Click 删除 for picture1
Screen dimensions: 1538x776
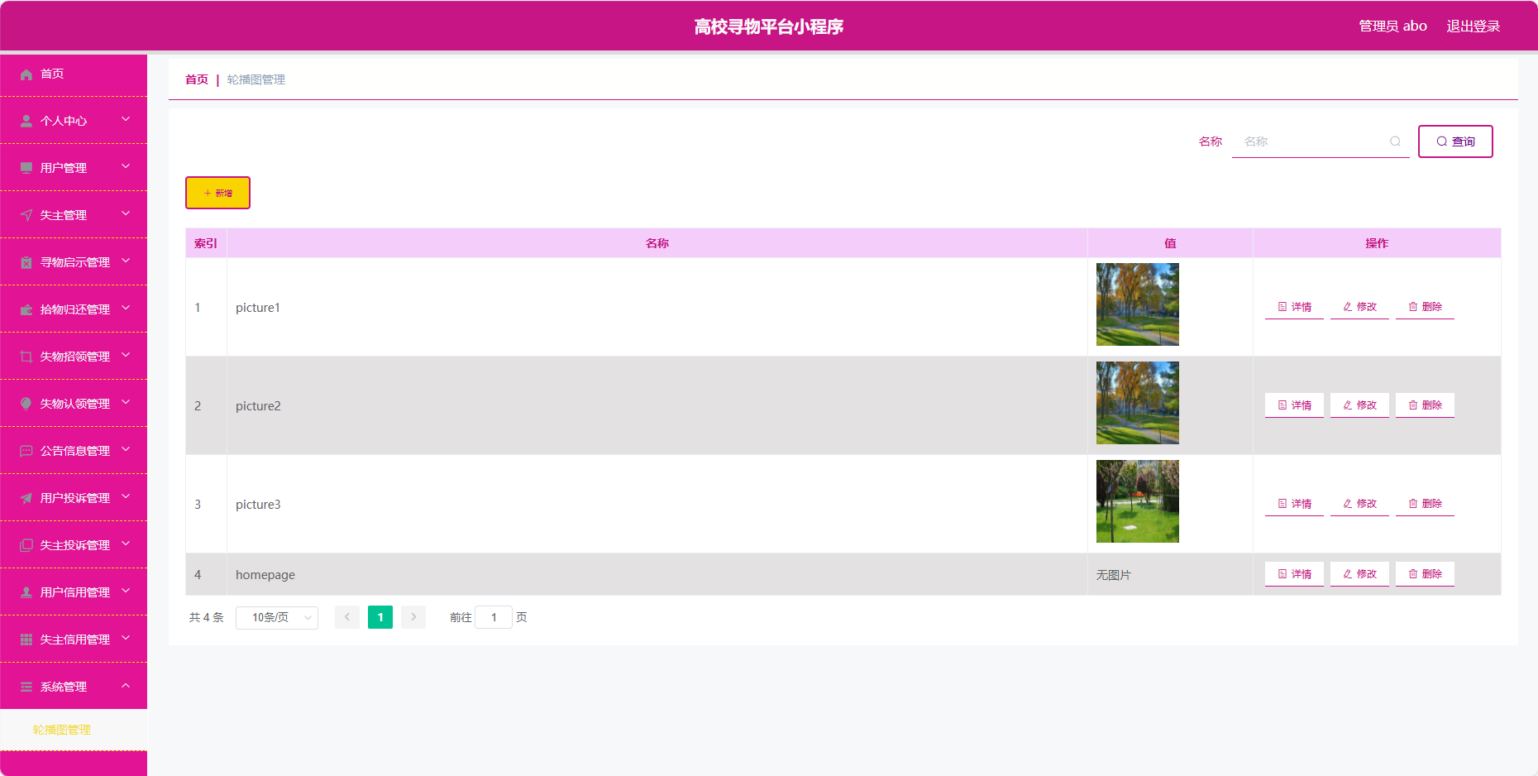[1425, 307]
